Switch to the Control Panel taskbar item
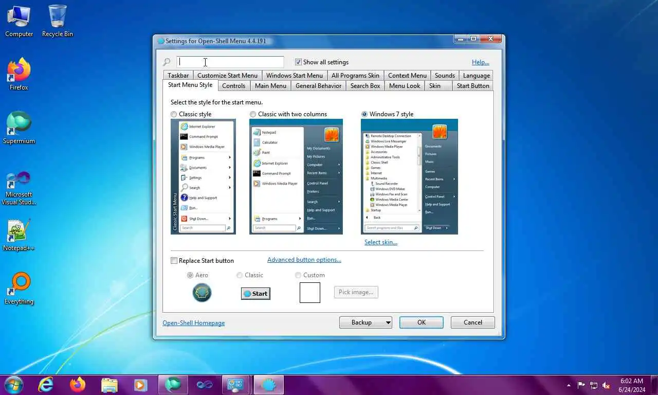Screen dimensions: 658x395 point(236,385)
